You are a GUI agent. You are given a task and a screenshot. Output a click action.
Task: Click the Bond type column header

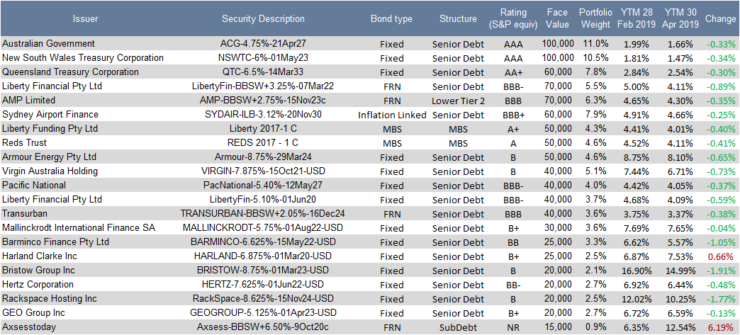392,19
